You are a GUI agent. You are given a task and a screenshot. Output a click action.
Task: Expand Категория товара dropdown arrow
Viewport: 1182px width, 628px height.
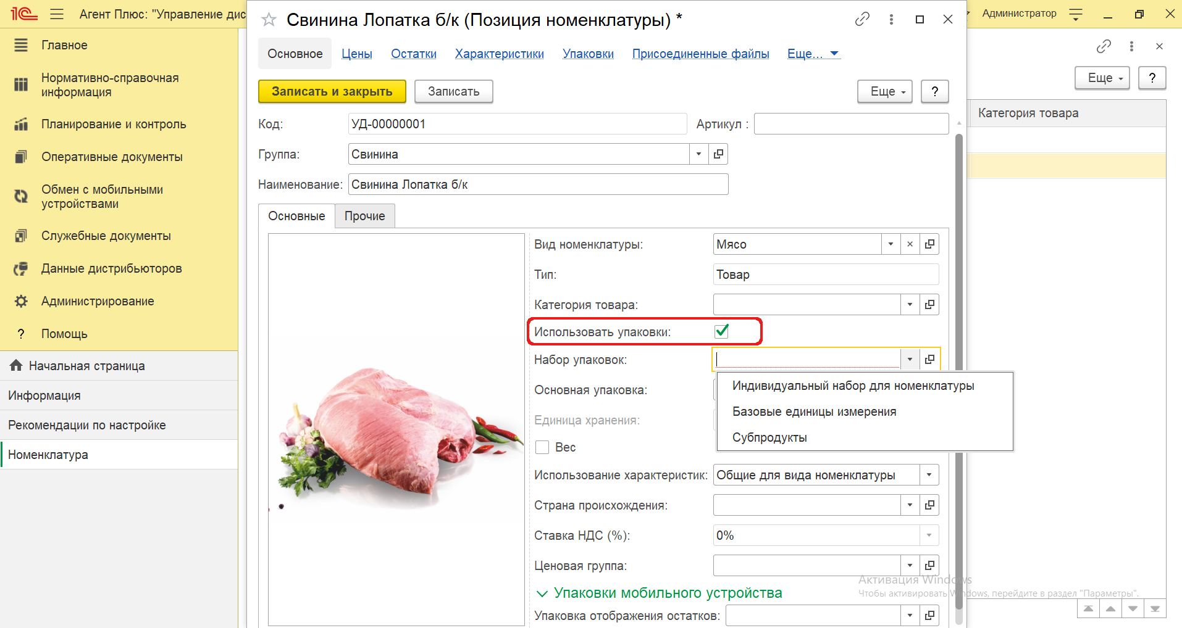910,305
